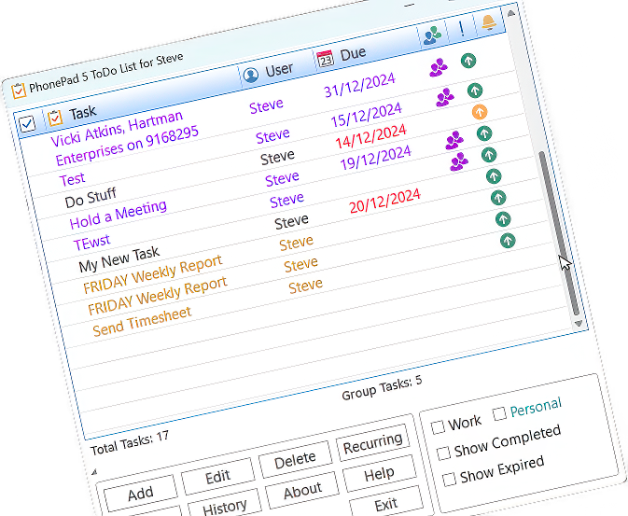Click the priority exclamation column header
The width and height of the screenshot is (628, 516).
pos(462,29)
